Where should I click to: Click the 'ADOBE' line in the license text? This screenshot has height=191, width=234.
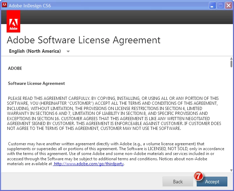(15, 68)
